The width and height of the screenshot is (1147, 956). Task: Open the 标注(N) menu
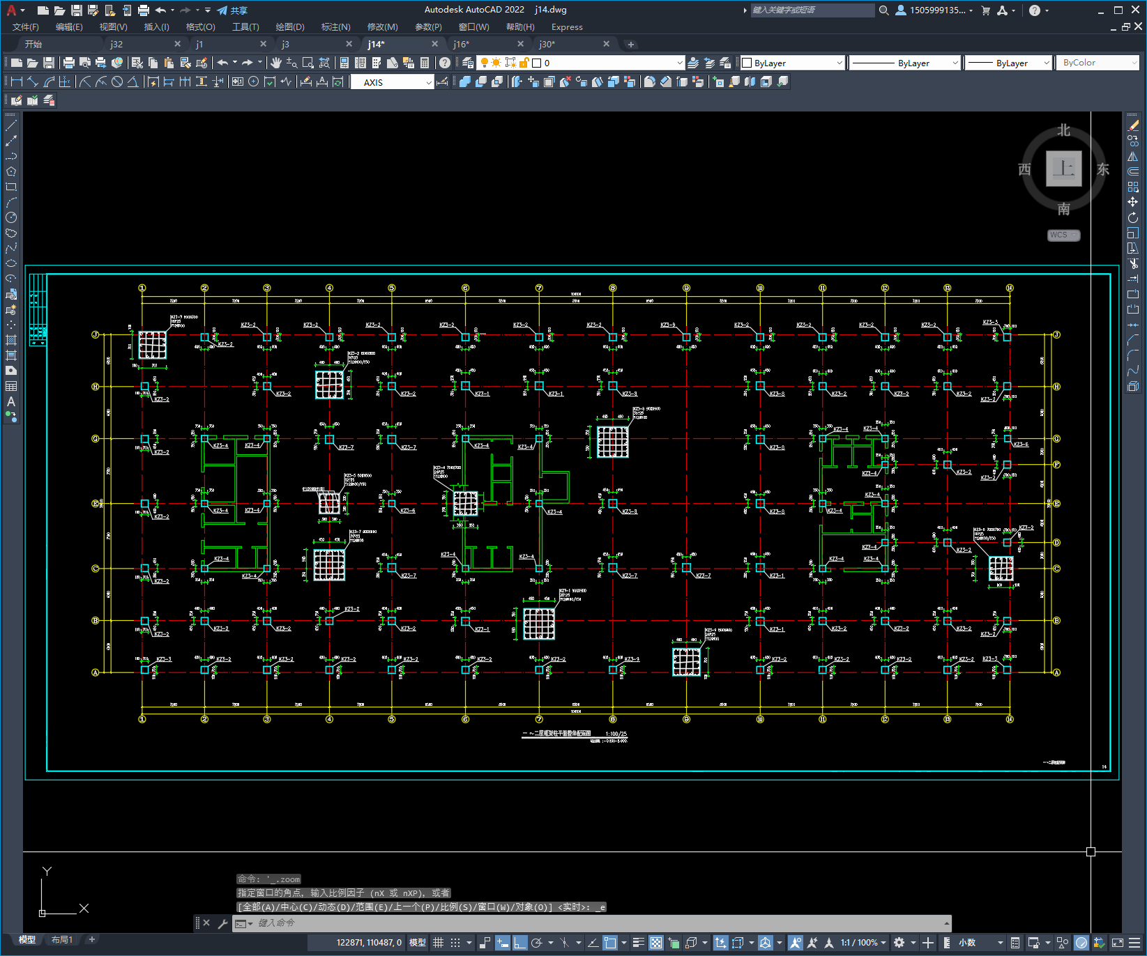(x=335, y=27)
